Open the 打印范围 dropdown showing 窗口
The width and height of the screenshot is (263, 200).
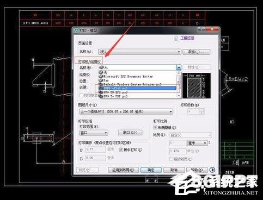[x=94, y=133]
